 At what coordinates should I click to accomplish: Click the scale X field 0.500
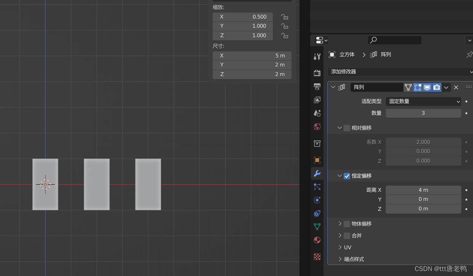tap(243, 17)
